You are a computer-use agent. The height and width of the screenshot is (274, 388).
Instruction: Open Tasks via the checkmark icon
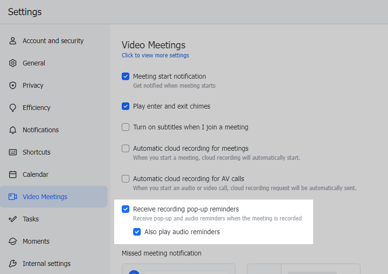[13, 219]
